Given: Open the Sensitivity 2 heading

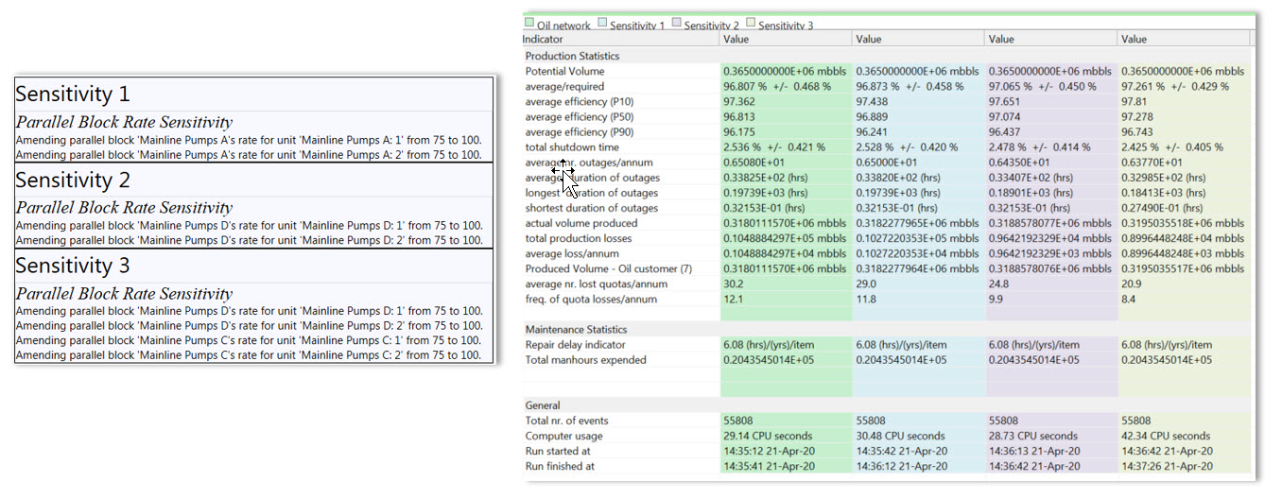Looking at the screenshot, I should click(73, 181).
